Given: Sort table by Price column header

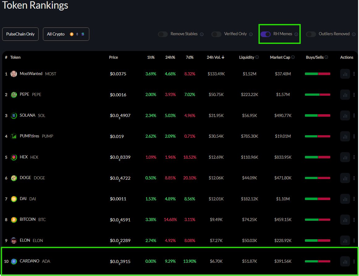Looking at the screenshot, I should point(113,57).
